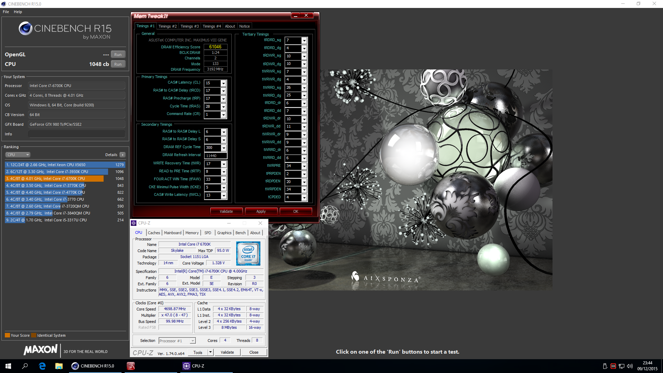Switch to the CPU-Z taskbar item

coord(206,366)
